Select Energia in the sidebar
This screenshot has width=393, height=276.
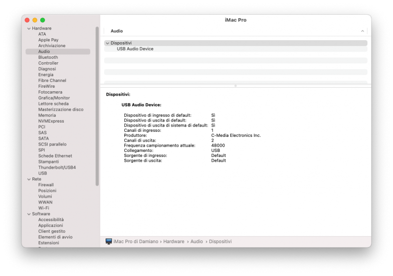click(x=46, y=75)
